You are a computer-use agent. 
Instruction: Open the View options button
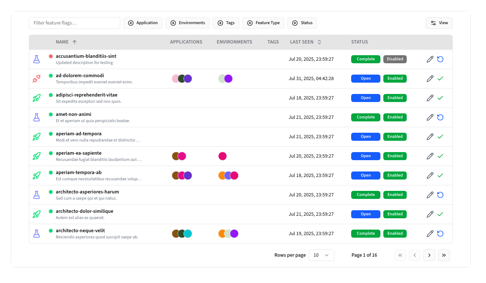pos(439,23)
